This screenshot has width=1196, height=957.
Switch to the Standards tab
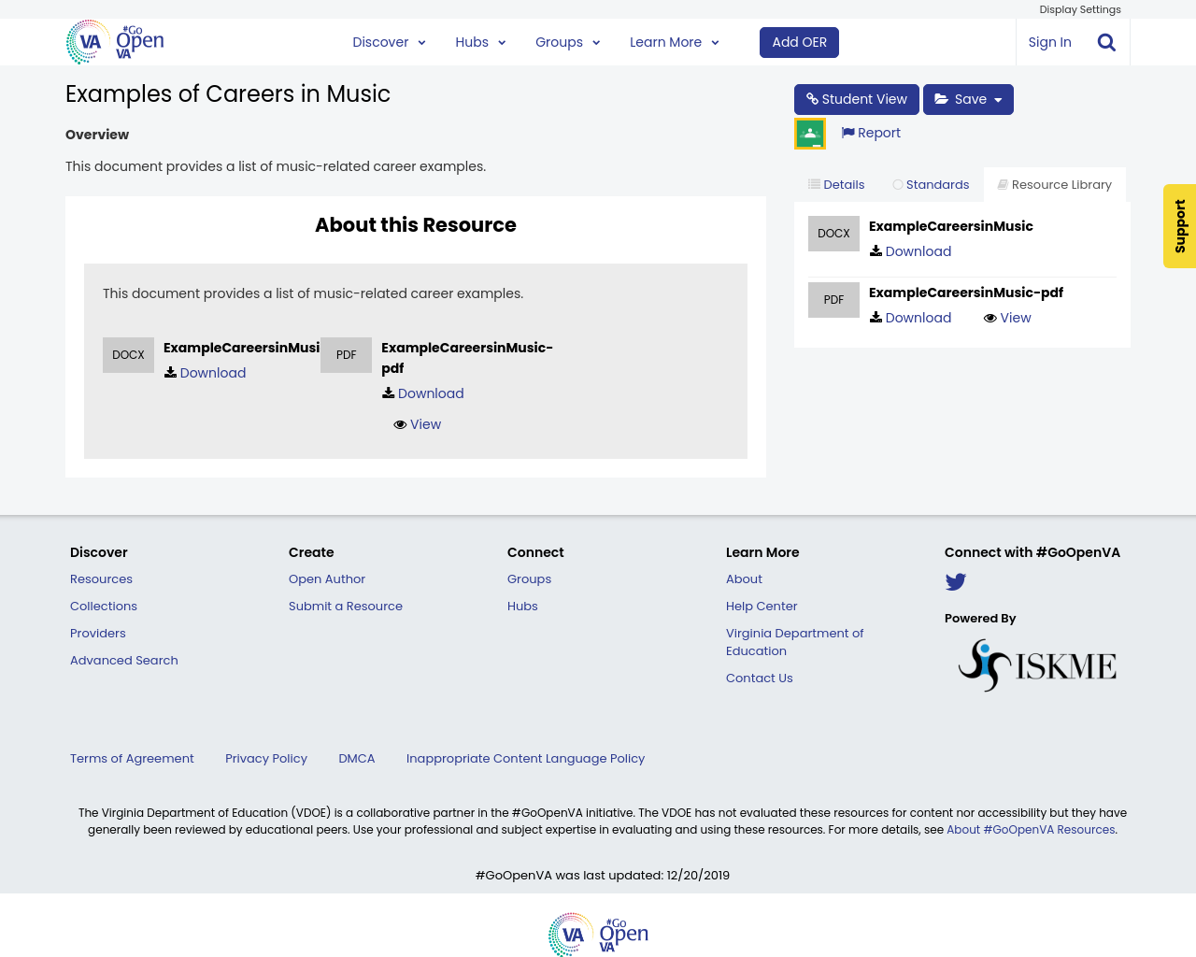point(931,185)
